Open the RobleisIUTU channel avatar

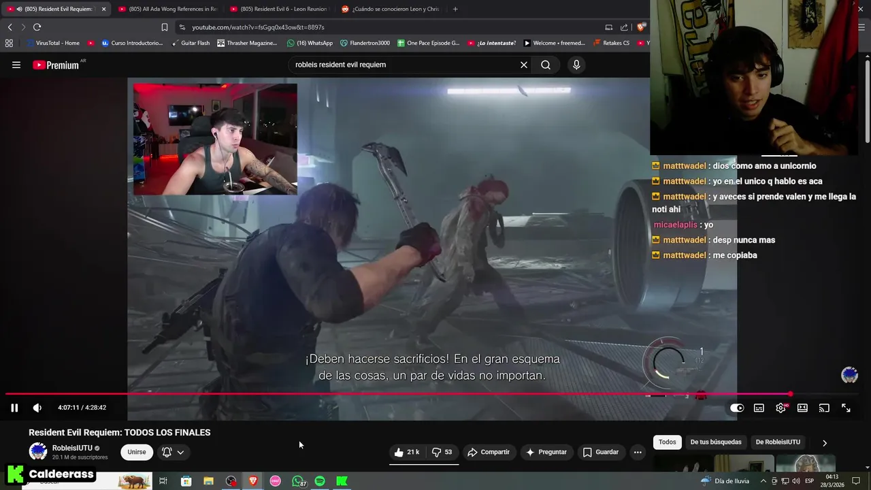tap(38, 451)
